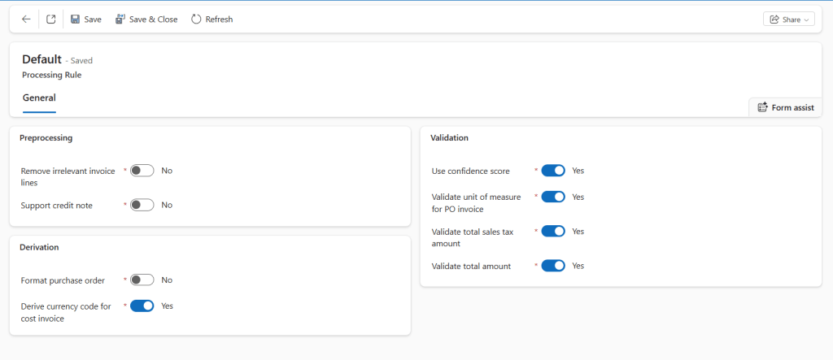
Task: Click the Save disk icon
Action: tap(75, 19)
